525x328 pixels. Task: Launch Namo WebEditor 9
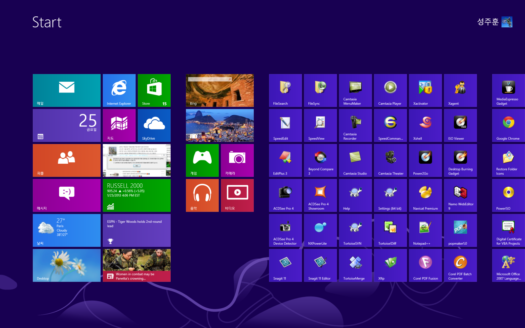(460, 195)
